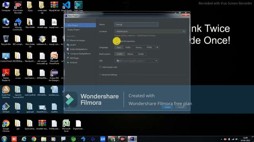This screenshot has width=254, height=142.
Task: Select New Project in left list
Action: click(x=80, y=25)
